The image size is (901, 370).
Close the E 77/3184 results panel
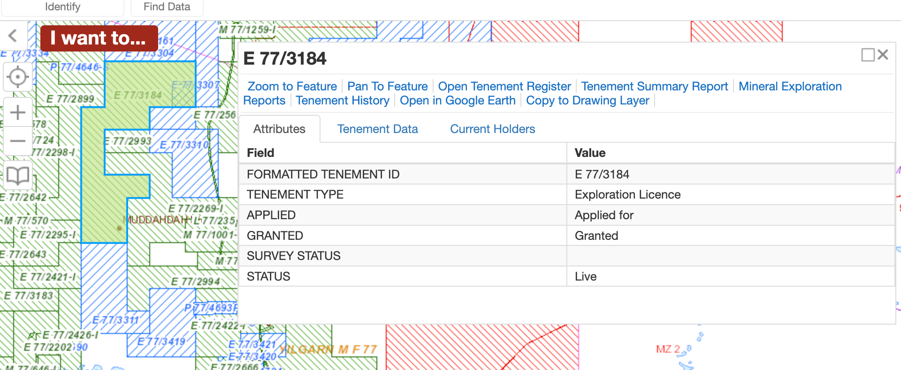click(883, 55)
